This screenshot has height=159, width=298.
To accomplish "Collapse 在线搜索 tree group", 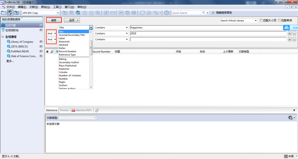I will (x=3, y=37).
